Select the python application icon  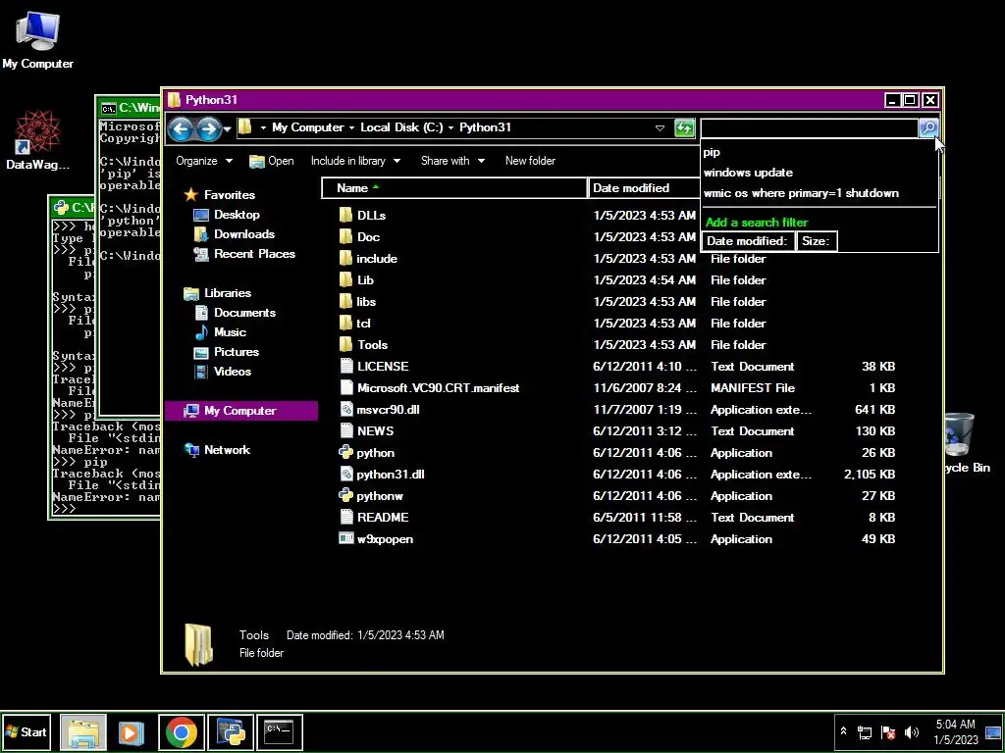[x=346, y=453]
